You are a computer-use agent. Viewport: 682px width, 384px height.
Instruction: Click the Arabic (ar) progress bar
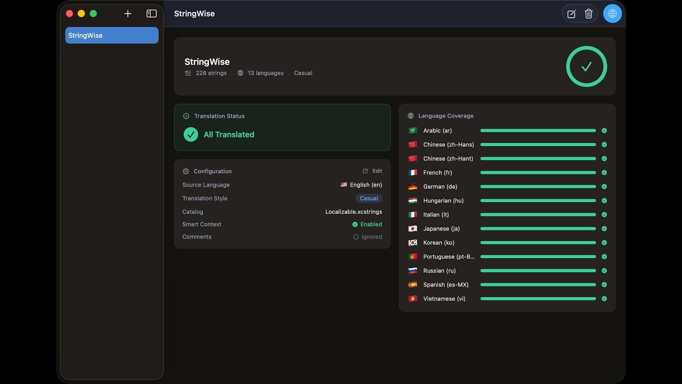click(x=538, y=131)
